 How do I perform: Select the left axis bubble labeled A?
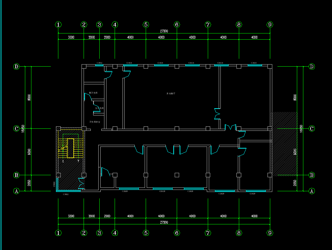point(16,191)
